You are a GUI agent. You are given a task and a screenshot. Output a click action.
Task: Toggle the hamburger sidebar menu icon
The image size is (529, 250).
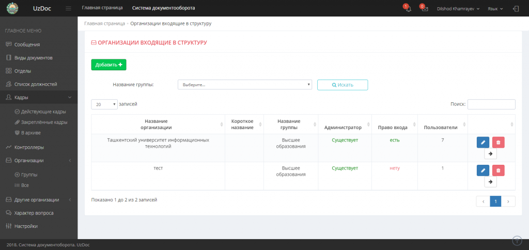(x=69, y=9)
